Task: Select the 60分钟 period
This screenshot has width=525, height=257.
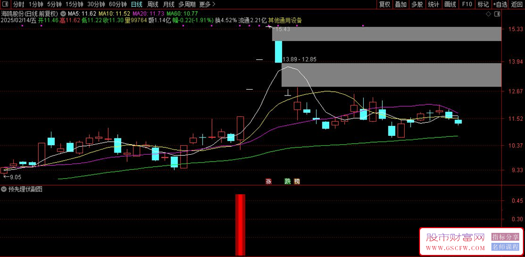Action: coord(118,4)
